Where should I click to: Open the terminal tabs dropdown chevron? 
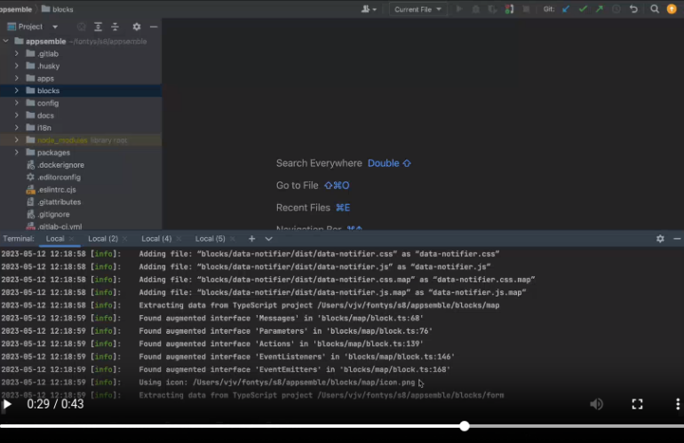(268, 239)
